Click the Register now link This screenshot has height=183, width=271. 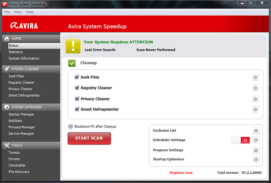(x=181, y=173)
